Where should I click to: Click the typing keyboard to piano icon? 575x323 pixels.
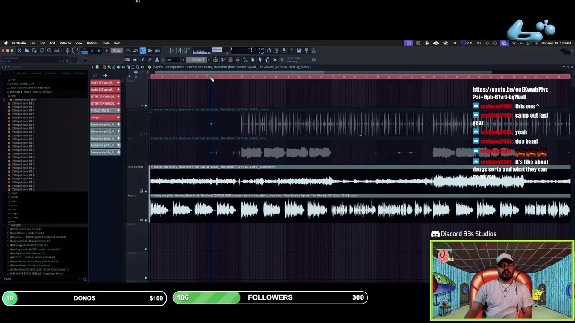point(127,60)
